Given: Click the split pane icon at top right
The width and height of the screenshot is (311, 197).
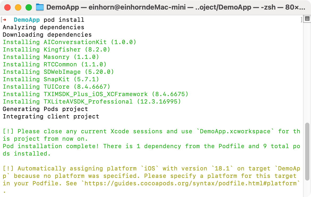Looking at the screenshot, I should click(x=307, y=19).
